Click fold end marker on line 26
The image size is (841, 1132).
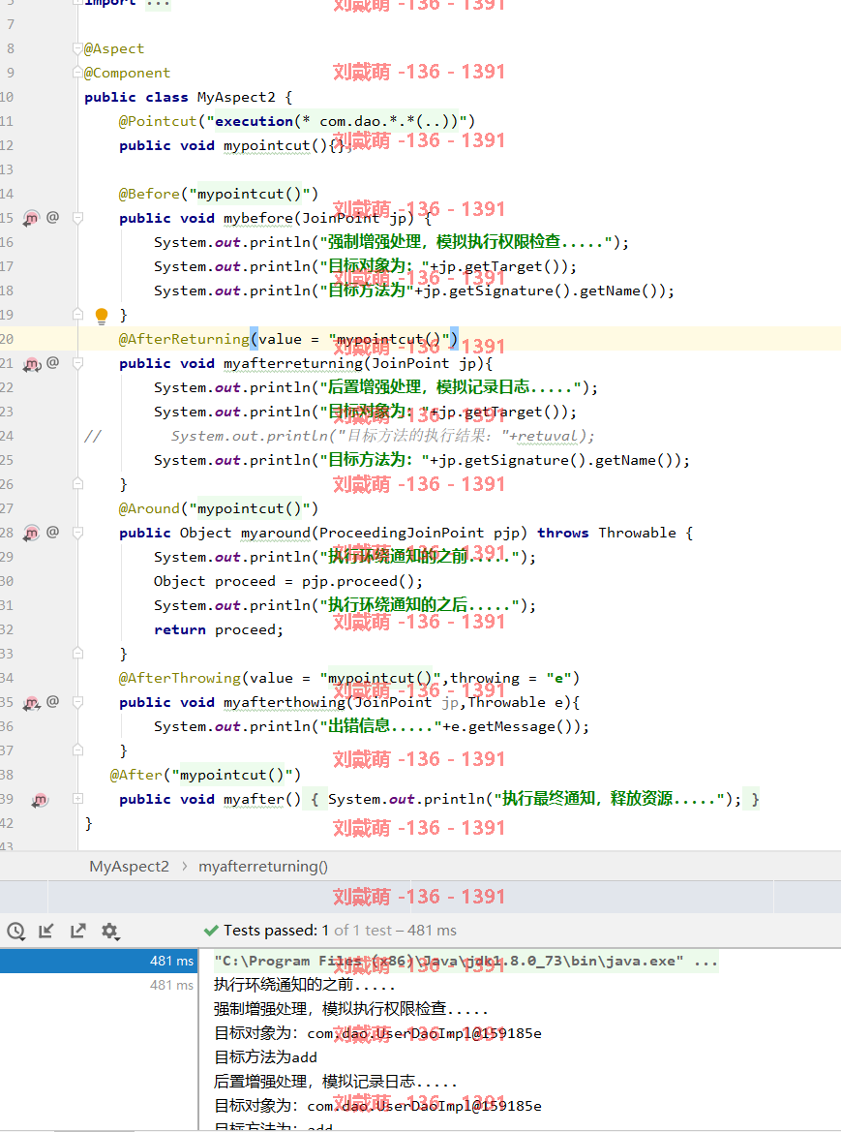[x=77, y=484]
